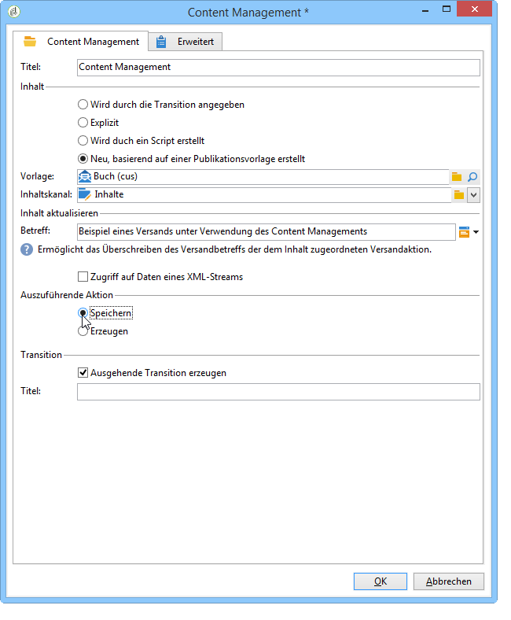The image size is (511, 620).
Task: Click the Inhaltskanal field showing Inhalte
Action: 264,195
